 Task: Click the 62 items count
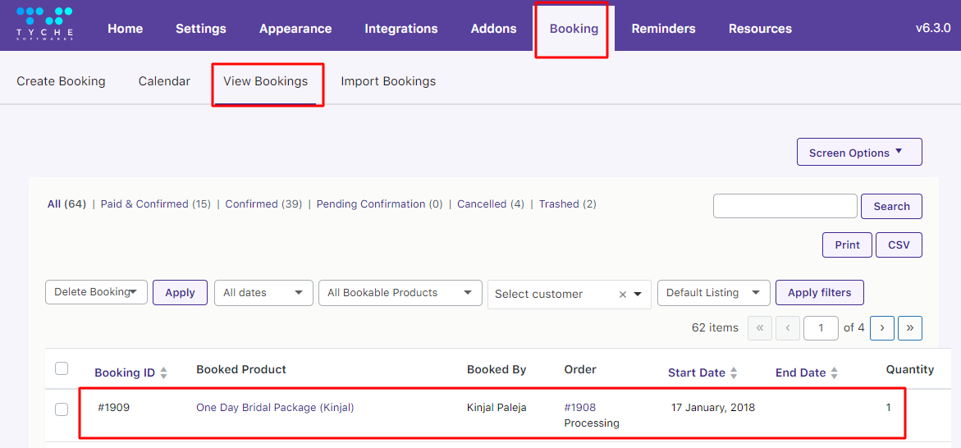(716, 328)
